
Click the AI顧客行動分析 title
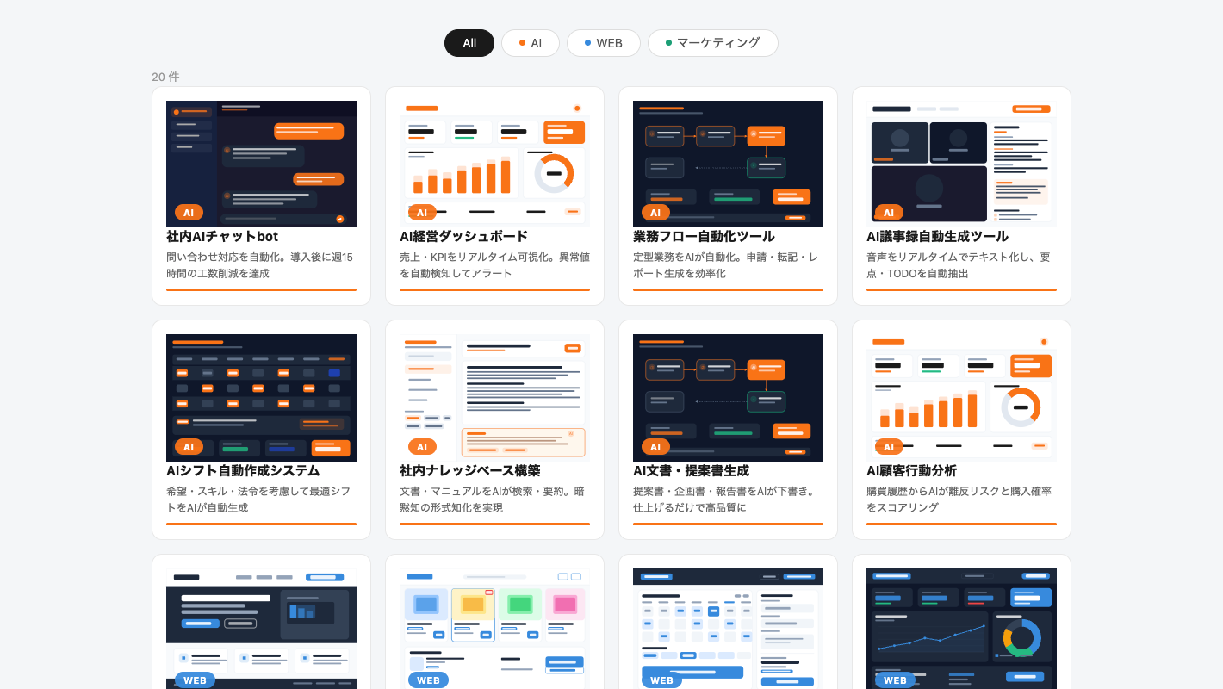[911, 470]
